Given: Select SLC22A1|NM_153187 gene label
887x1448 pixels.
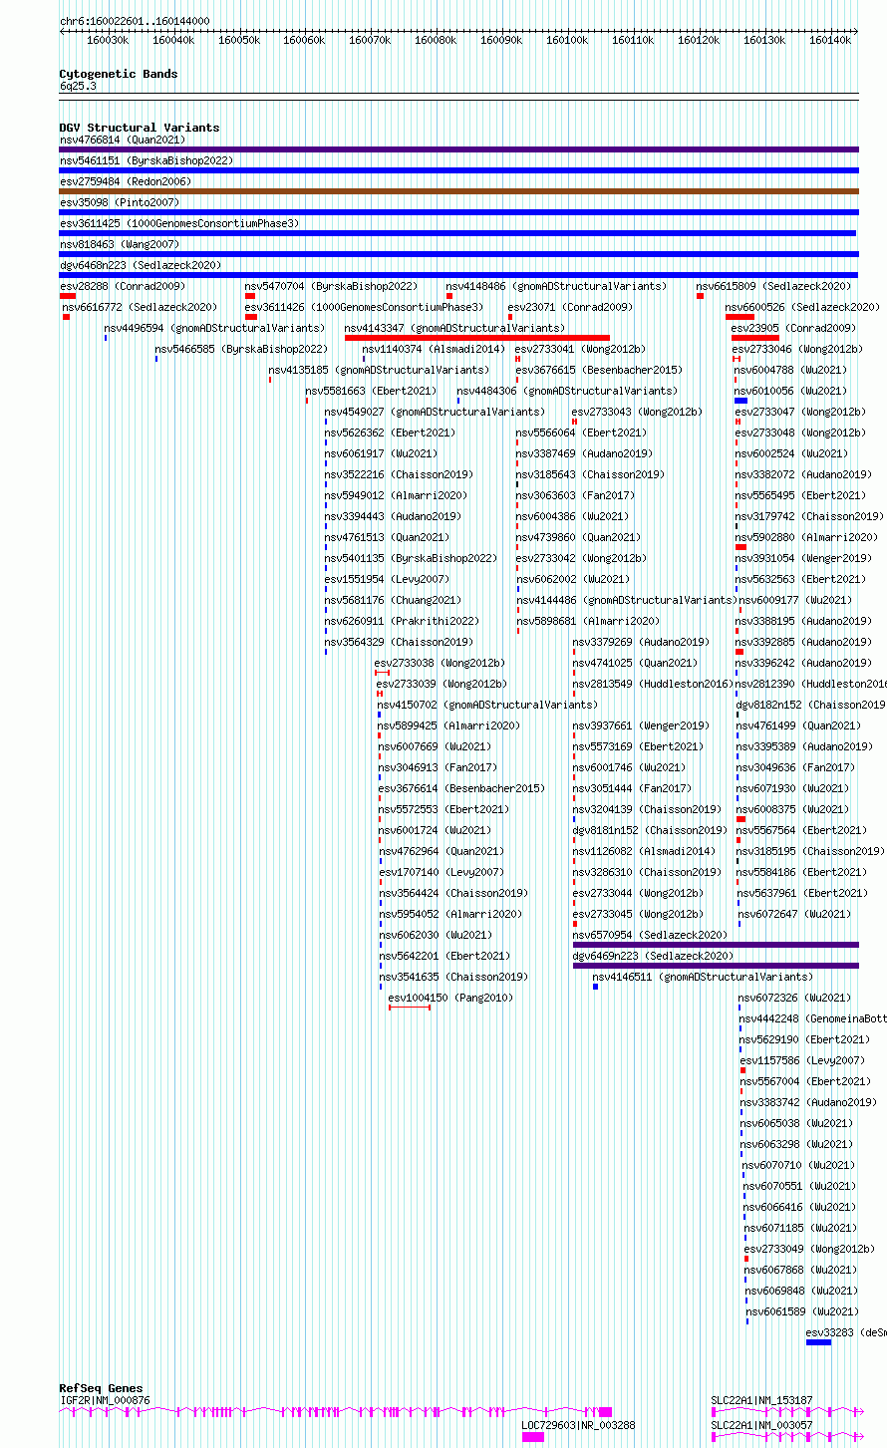Looking at the screenshot, I should [761, 1400].
